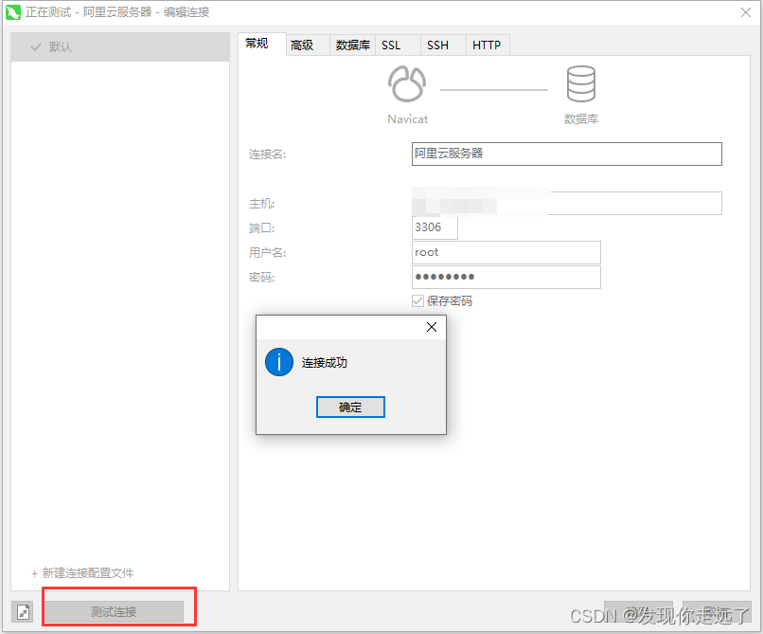Click the 连接名: label
Image resolution: width=763 pixels, height=634 pixels.
(267, 154)
